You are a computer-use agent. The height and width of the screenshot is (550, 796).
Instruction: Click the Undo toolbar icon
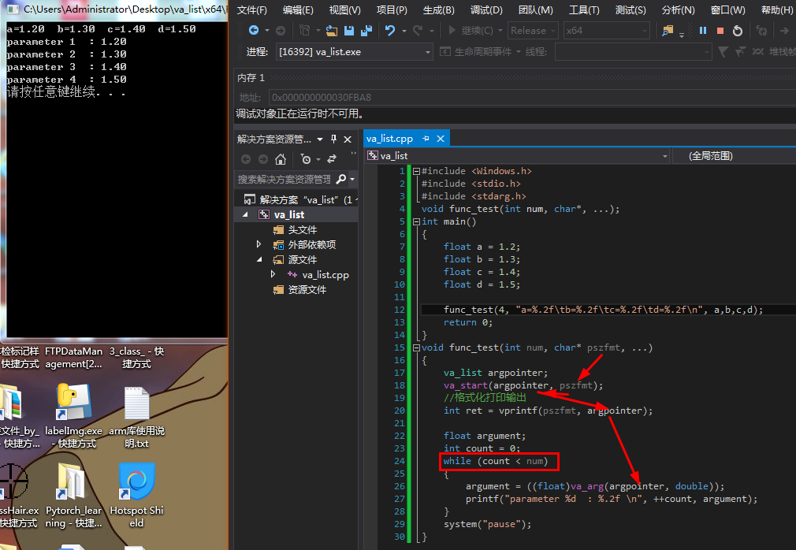coord(390,31)
